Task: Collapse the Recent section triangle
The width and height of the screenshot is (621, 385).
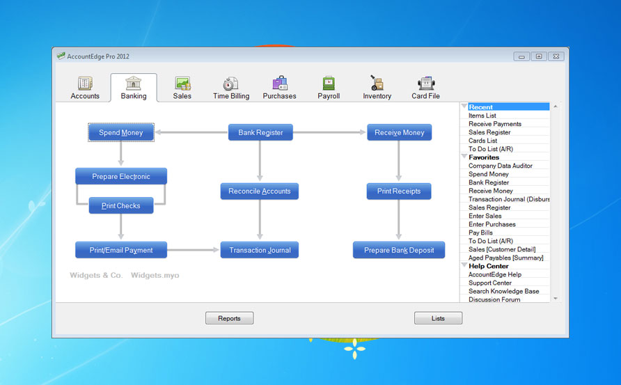Action: 464,106
